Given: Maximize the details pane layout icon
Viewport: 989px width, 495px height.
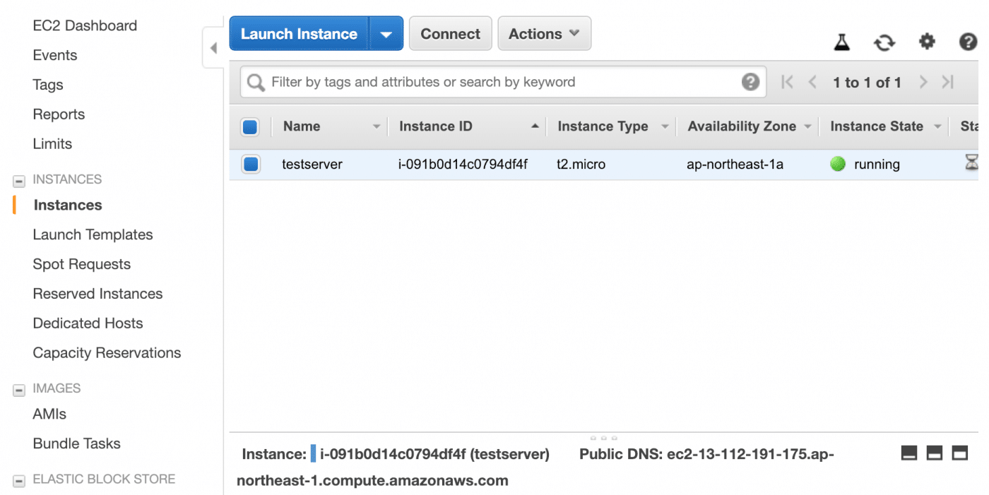Looking at the screenshot, I should click(959, 453).
